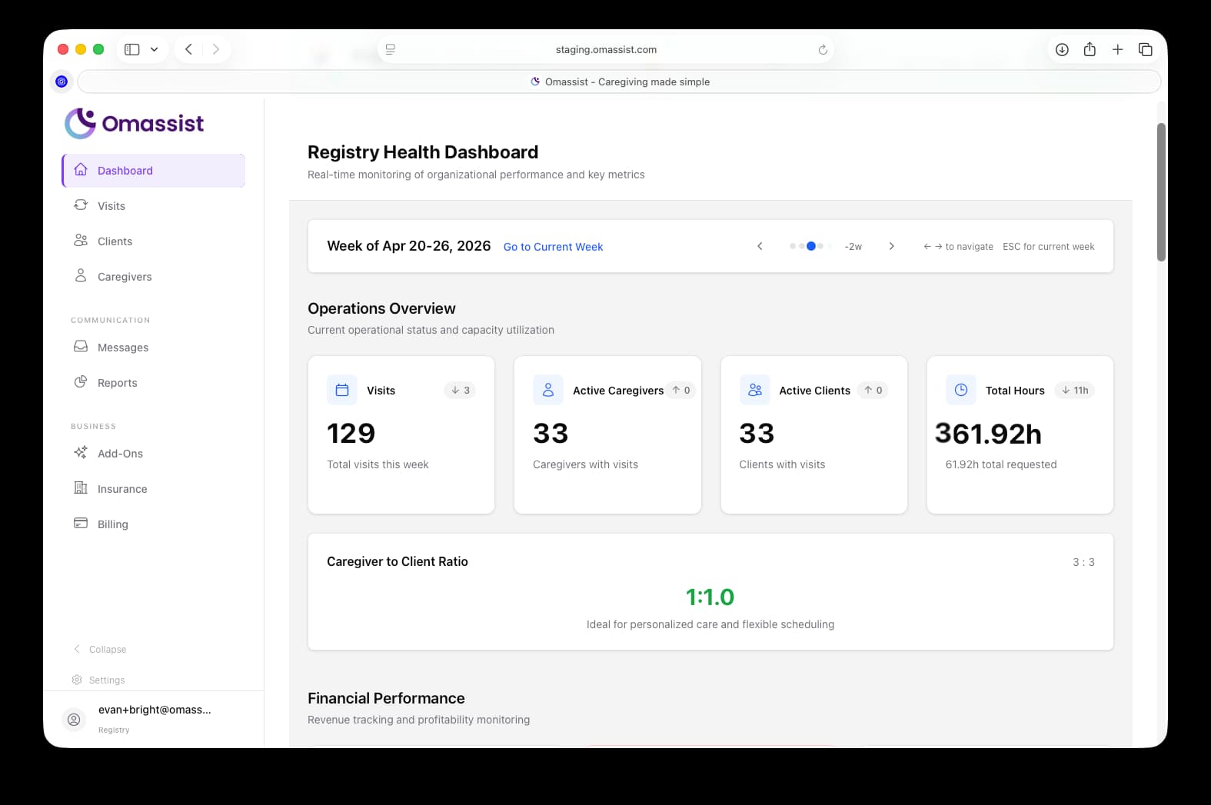This screenshot has width=1211, height=805.
Task: Go to next week with right chevron
Action: click(891, 246)
